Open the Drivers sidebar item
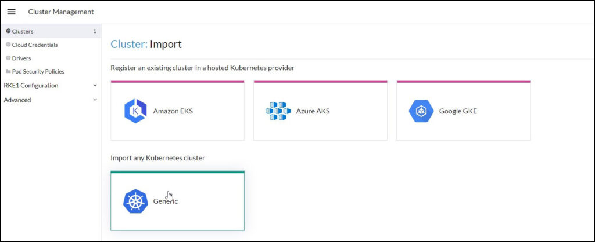The image size is (595, 242). coord(21,58)
